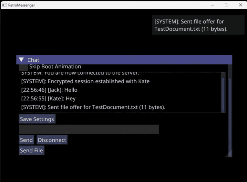Viewport: 247px width, 182px height.
Task: Click the RetroMessenger app icon in title bar
Action: [x=4, y=5]
